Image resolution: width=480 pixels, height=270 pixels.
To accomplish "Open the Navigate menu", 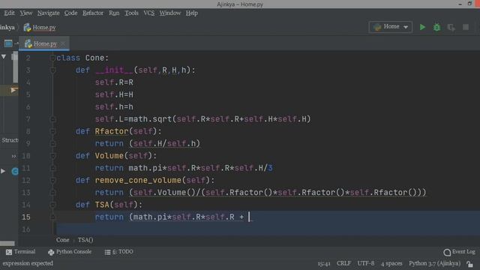I will pyautogui.click(x=48, y=13).
